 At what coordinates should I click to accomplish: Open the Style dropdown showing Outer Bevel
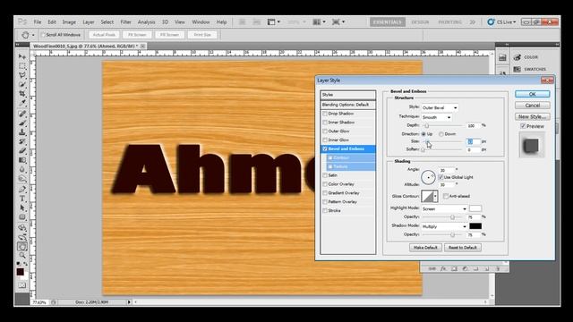(x=440, y=107)
